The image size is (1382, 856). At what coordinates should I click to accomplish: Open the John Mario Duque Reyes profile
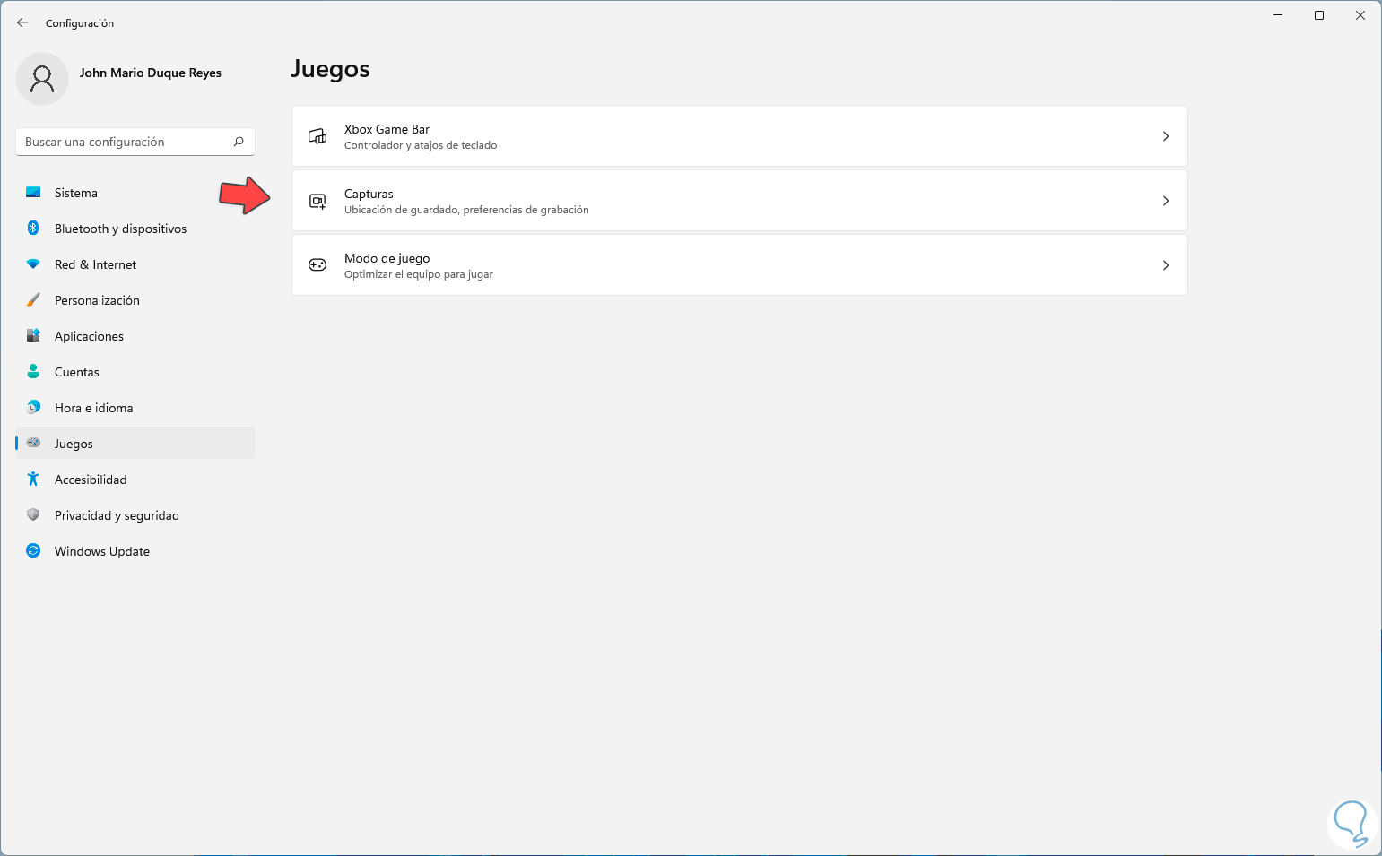(150, 73)
